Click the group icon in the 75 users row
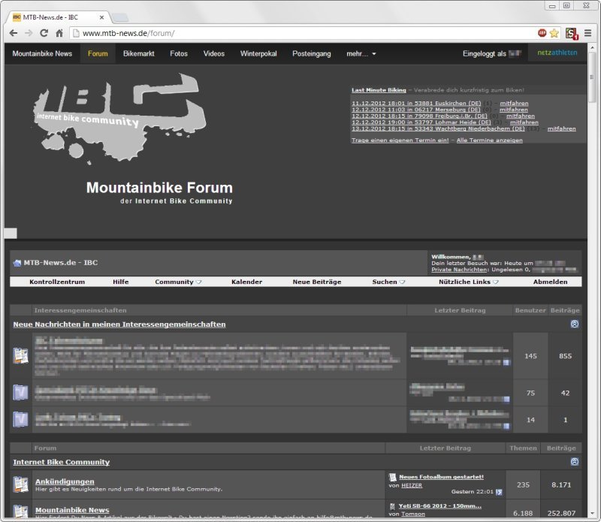The image size is (601, 522). pyautogui.click(x=21, y=393)
